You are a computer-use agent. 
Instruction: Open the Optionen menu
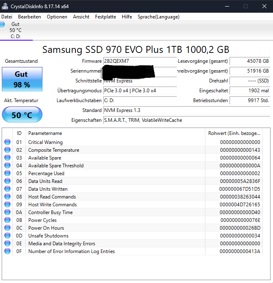coord(57,17)
